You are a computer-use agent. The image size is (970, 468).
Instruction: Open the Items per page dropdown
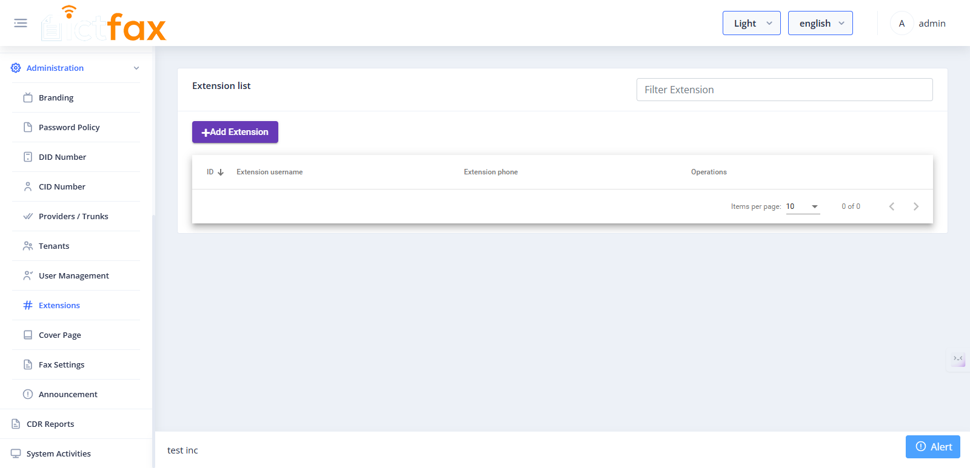(x=803, y=206)
